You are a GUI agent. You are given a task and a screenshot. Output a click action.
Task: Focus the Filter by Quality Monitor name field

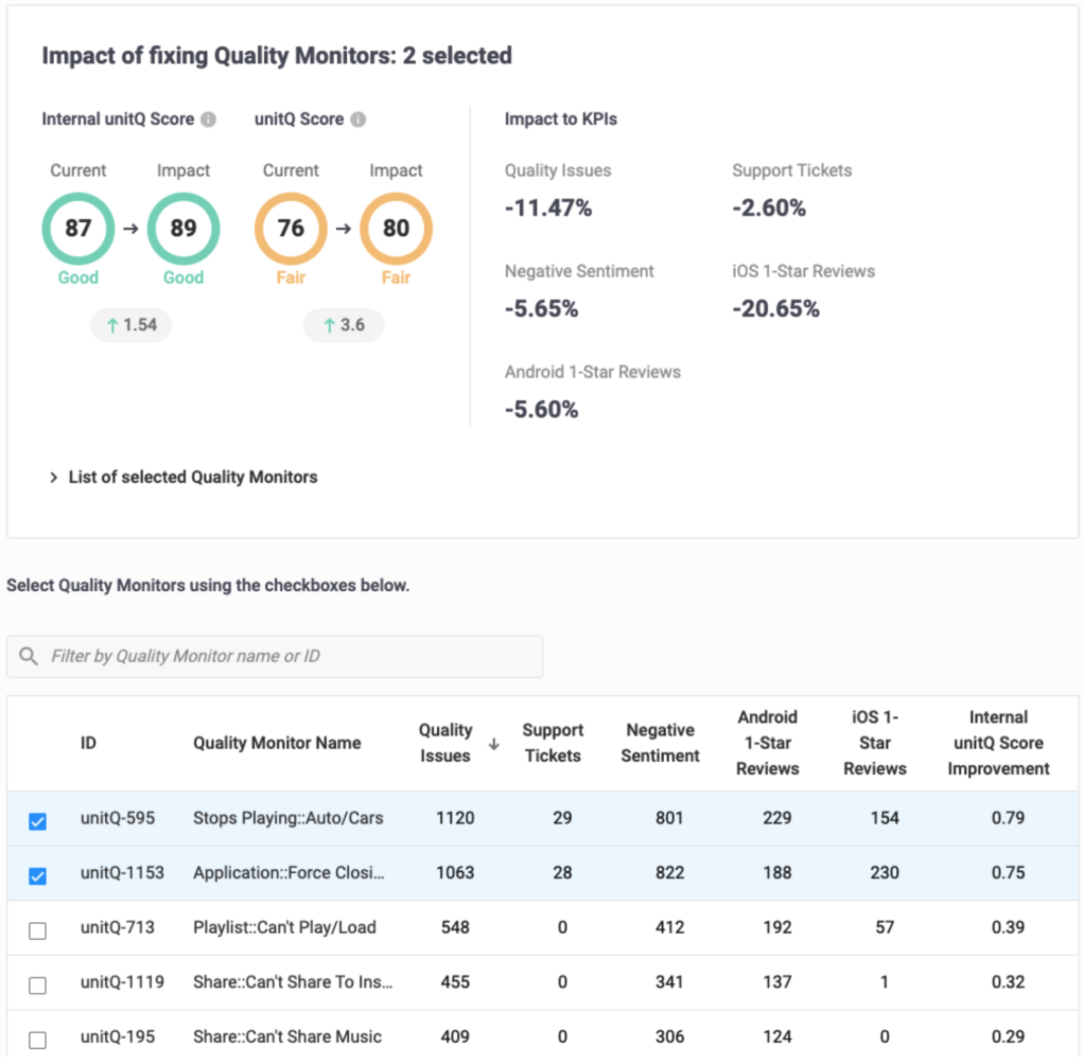point(289,656)
